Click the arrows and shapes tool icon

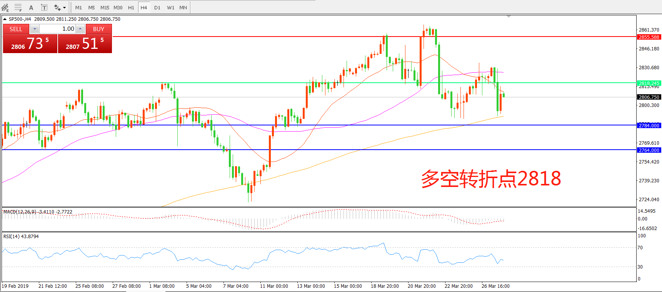(57, 8)
